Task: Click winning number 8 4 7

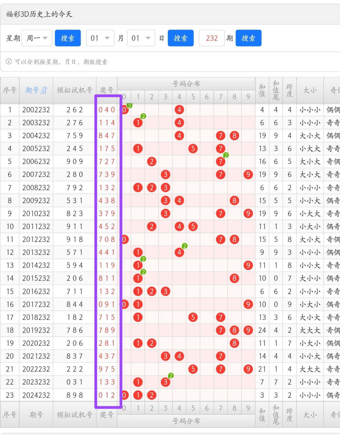Action: click(x=107, y=136)
